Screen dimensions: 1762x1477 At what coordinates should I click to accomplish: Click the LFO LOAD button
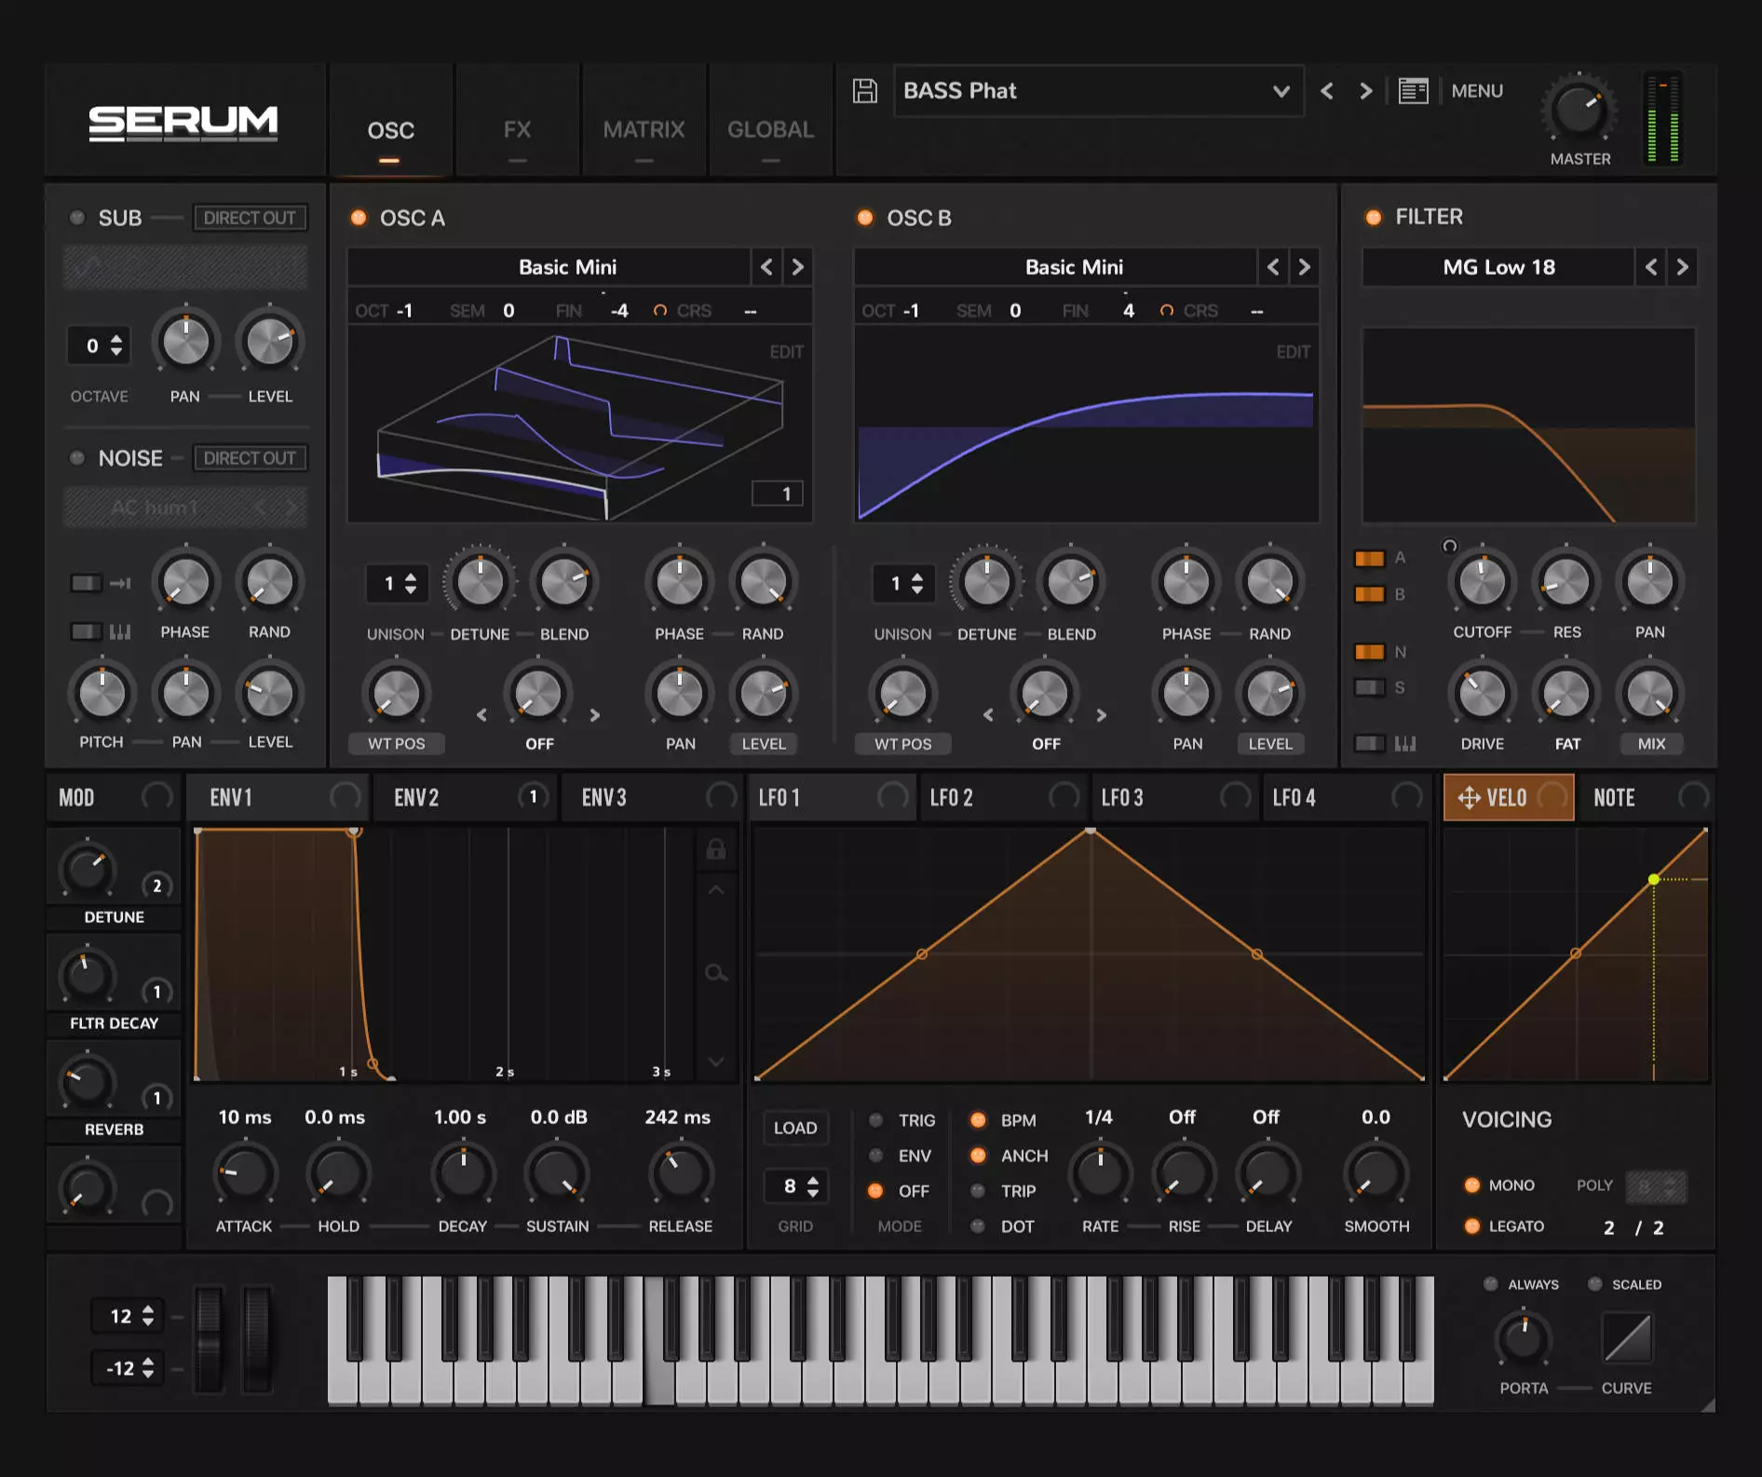click(794, 1128)
